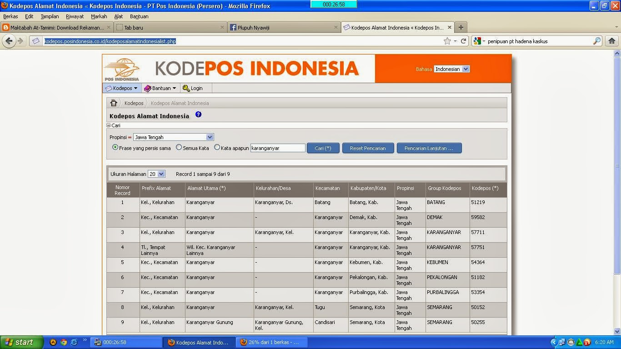Click the karanganyar search input field

[277, 148]
